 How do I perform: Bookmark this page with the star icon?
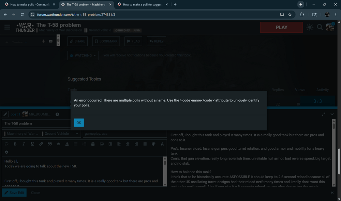(290, 15)
